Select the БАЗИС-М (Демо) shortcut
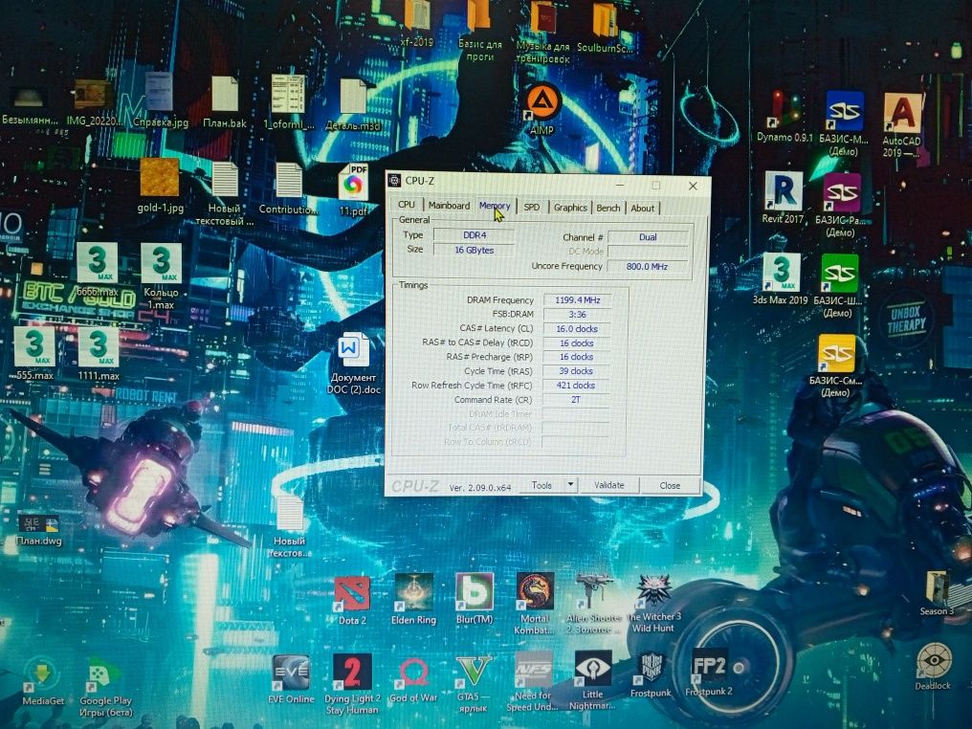 [844, 124]
